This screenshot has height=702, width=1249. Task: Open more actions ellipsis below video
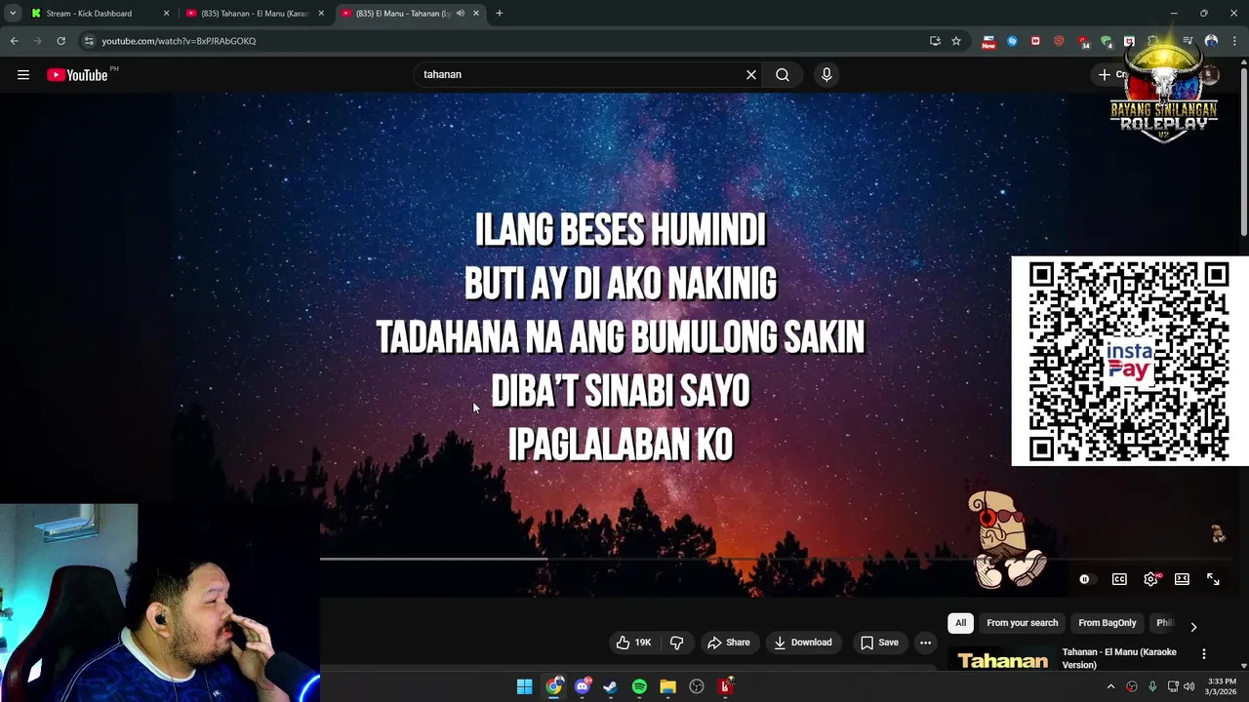tap(925, 643)
